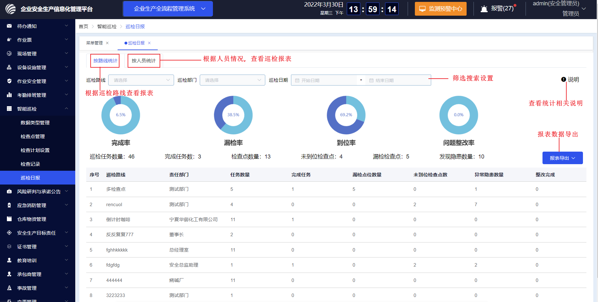
Task: Select 巡检日报 submenu item
Action: [x=38, y=178]
